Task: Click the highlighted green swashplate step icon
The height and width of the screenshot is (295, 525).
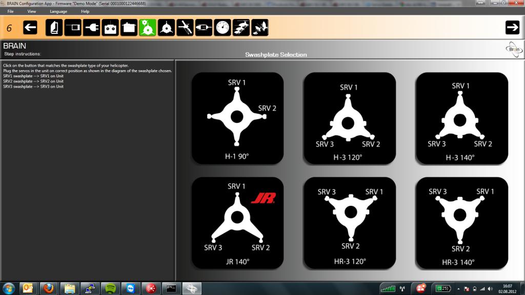Action: (148, 28)
